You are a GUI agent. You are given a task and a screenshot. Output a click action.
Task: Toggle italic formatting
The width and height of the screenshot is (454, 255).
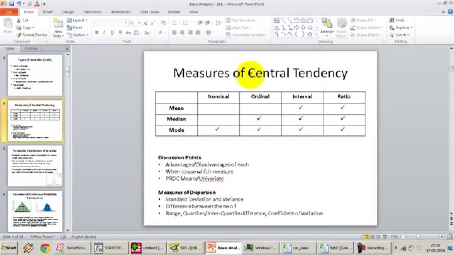104,32
